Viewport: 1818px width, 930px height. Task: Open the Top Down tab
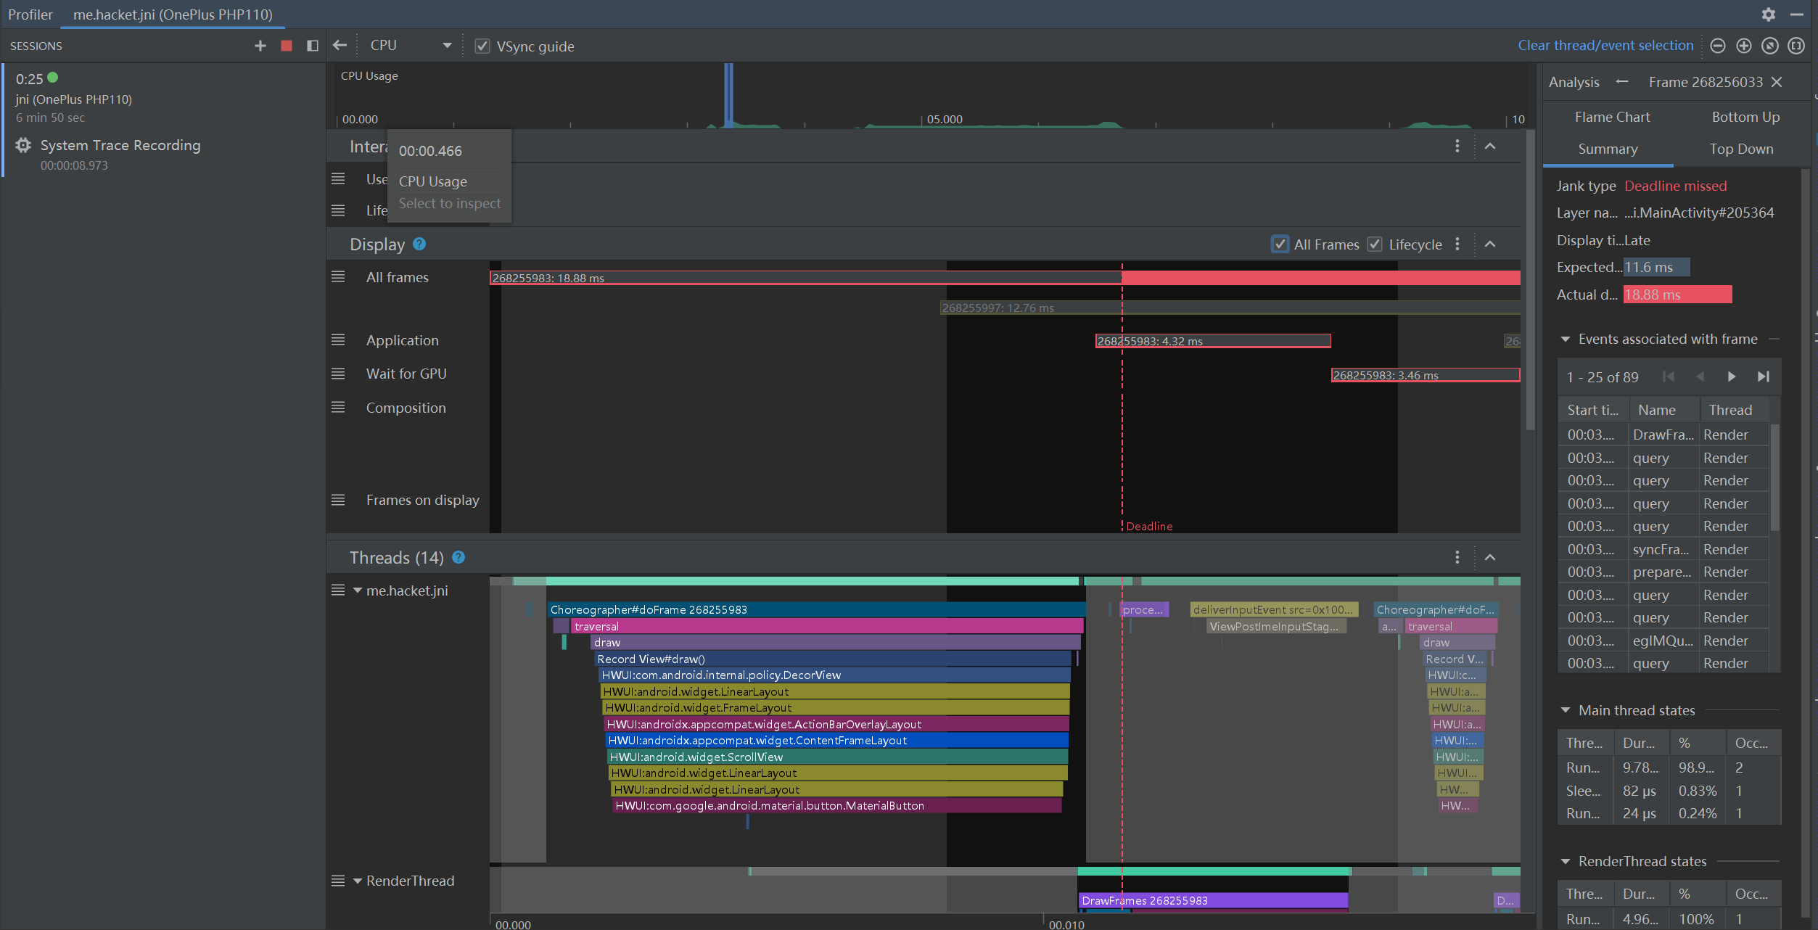1740,149
